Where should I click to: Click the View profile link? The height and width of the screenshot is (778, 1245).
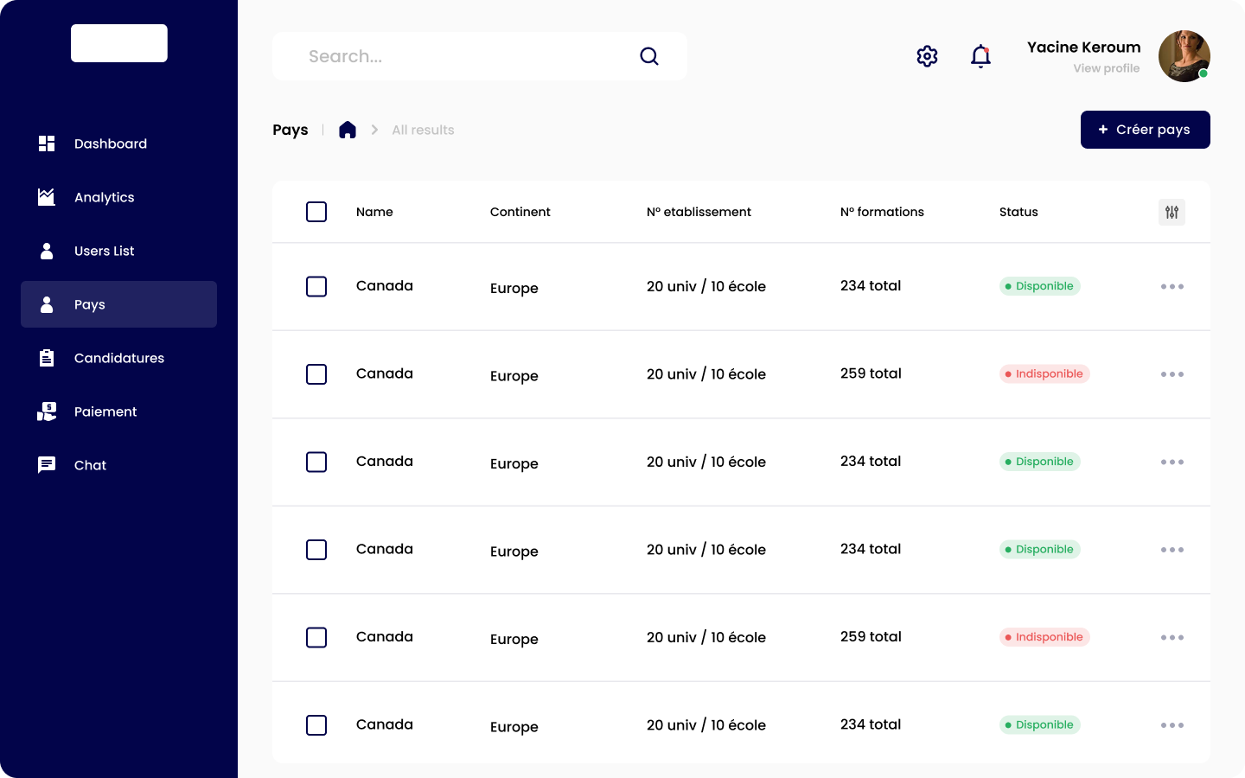(1106, 68)
